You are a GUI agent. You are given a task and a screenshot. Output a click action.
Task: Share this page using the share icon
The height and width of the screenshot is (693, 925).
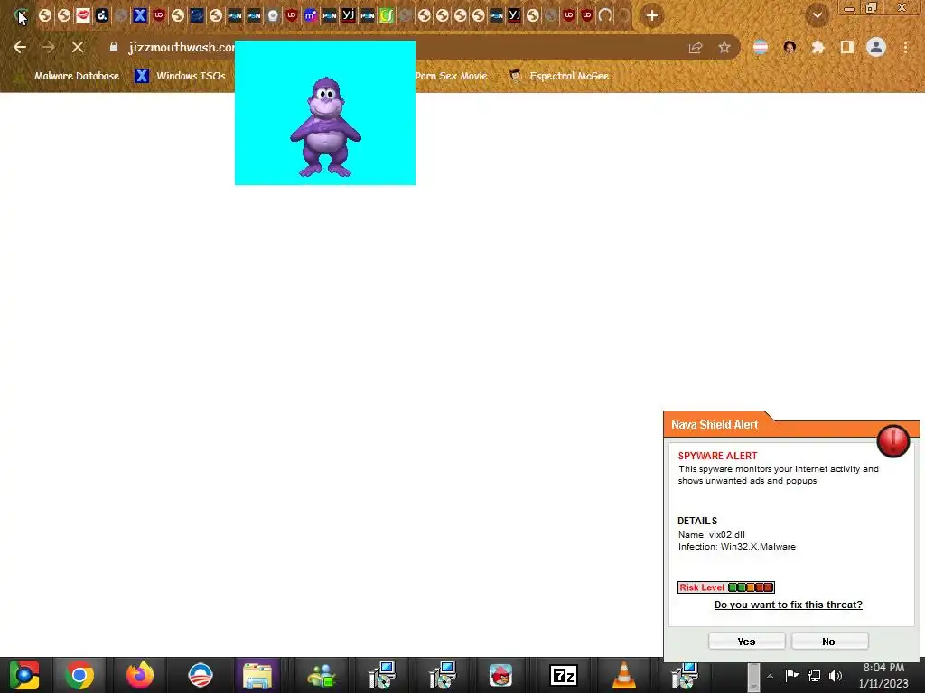tap(696, 47)
